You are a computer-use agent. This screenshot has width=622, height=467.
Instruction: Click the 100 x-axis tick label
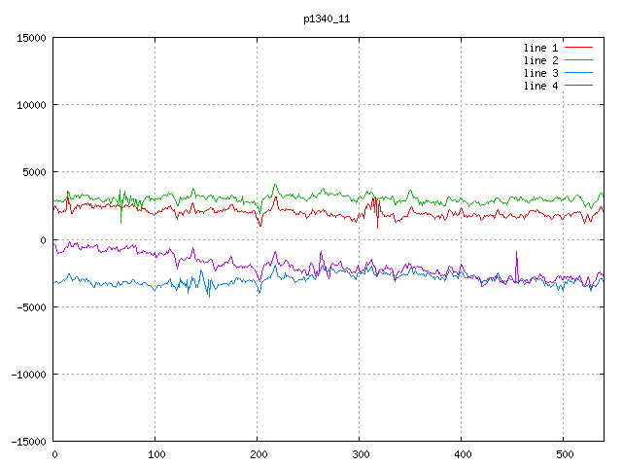155,454
